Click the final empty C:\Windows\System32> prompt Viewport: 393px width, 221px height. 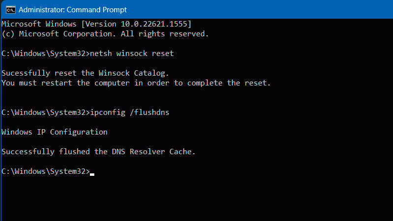(45, 171)
